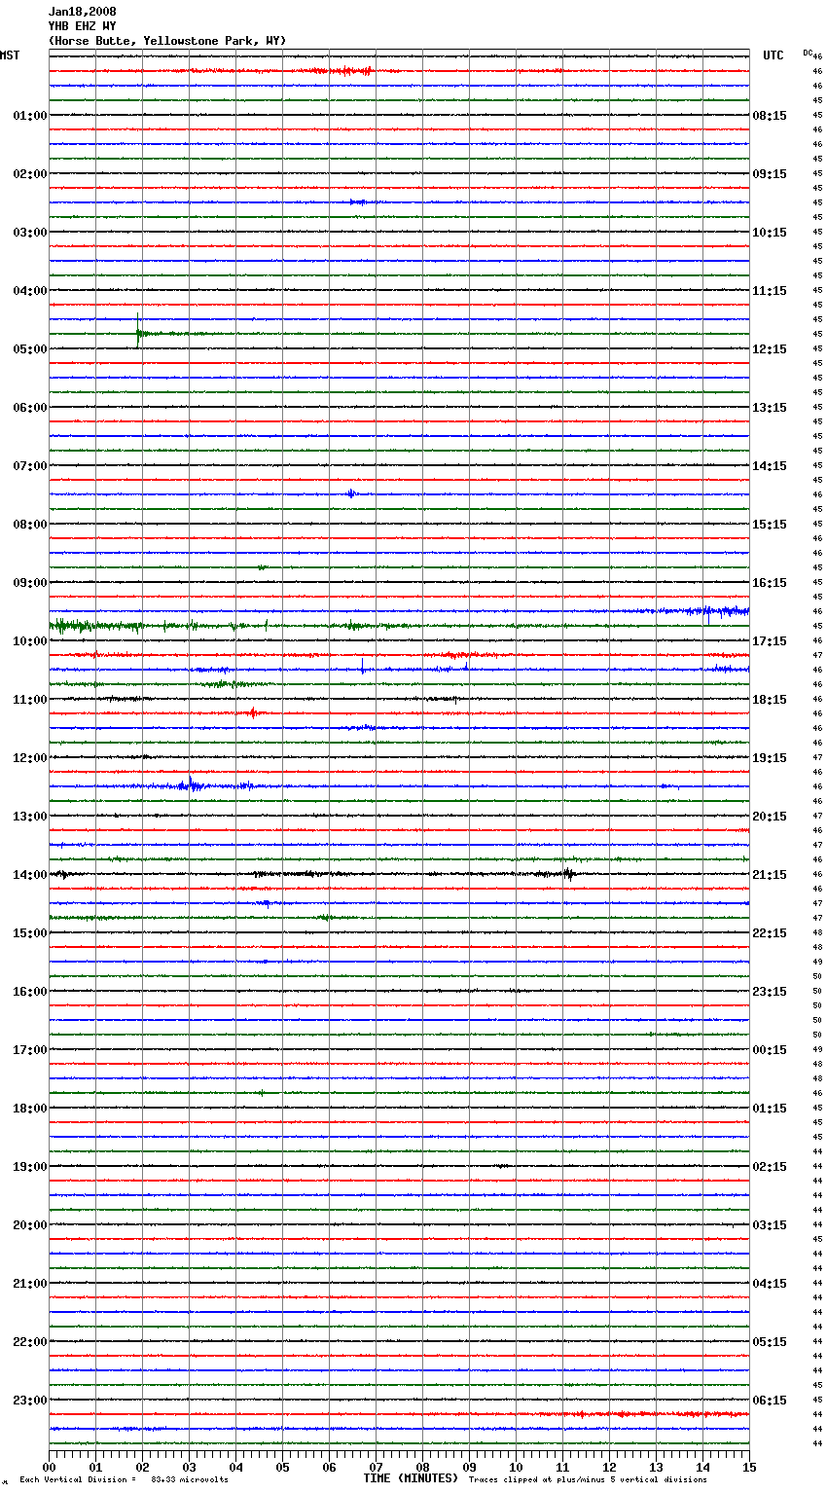Screen dimensions: 827x1493
Task: Click the UTC time label "19:15"
Action: pos(770,758)
